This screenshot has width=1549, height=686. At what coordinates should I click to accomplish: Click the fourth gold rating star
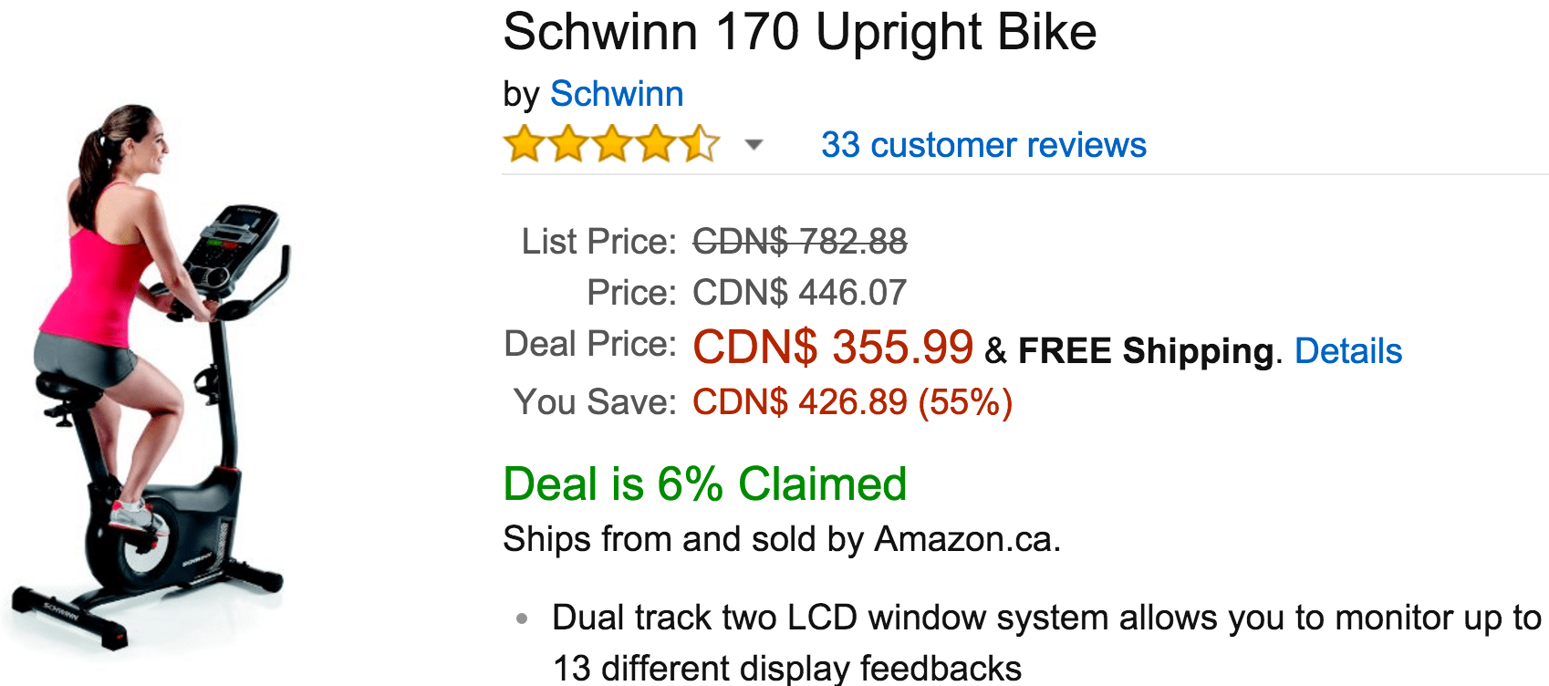coord(656,144)
